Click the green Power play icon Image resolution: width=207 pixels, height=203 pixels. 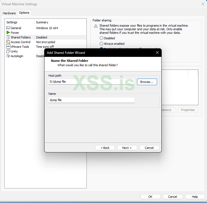[8, 32]
